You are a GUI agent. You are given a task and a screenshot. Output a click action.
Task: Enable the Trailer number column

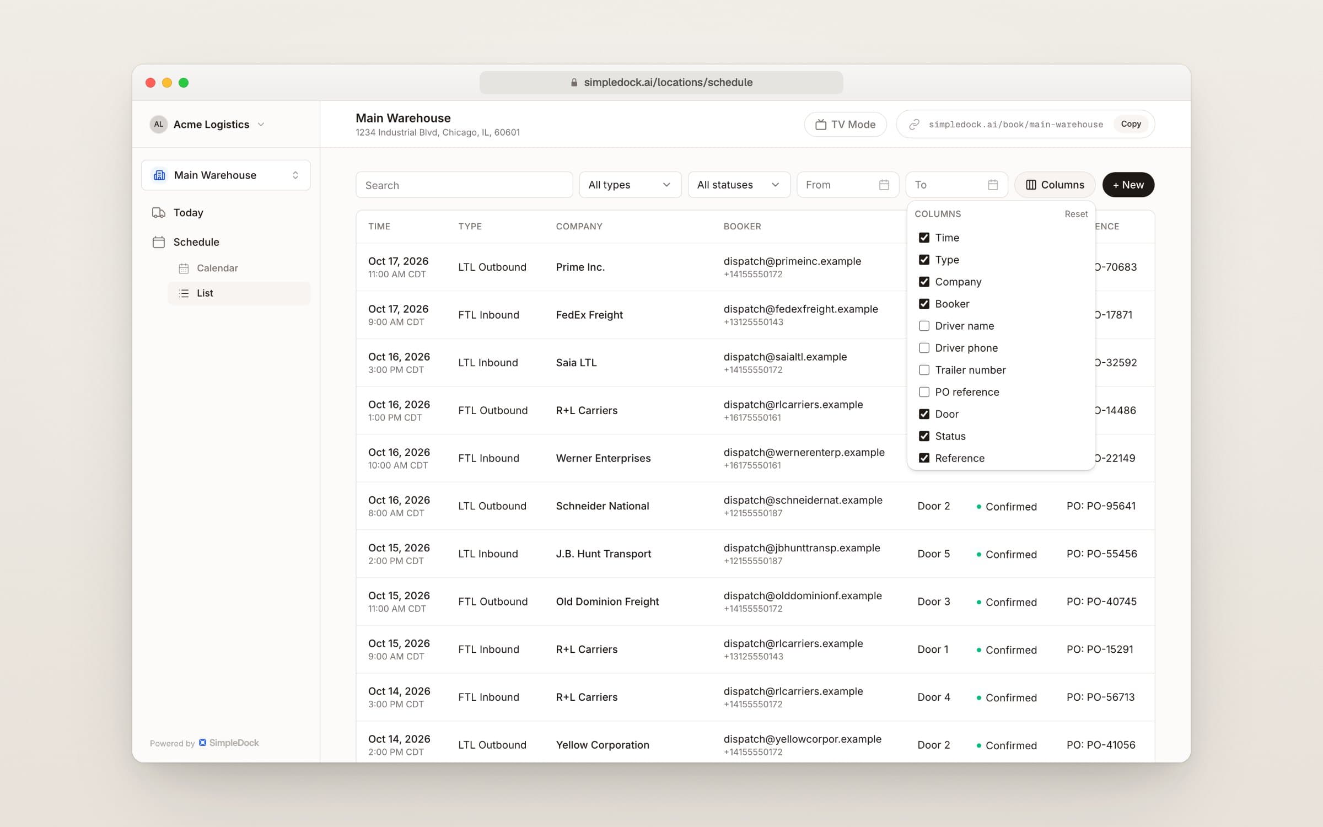pos(924,370)
